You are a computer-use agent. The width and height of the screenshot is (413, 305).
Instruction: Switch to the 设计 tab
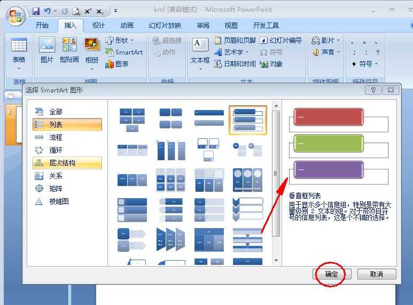pos(98,26)
